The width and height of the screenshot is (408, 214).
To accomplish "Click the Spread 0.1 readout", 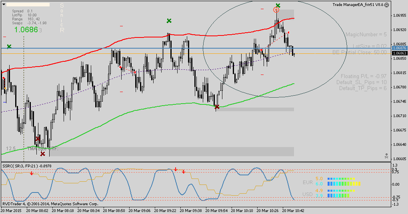I will coord(22,11).
